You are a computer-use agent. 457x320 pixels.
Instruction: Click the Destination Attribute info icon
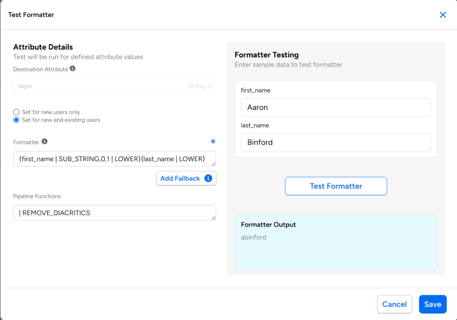pos(73,69)
